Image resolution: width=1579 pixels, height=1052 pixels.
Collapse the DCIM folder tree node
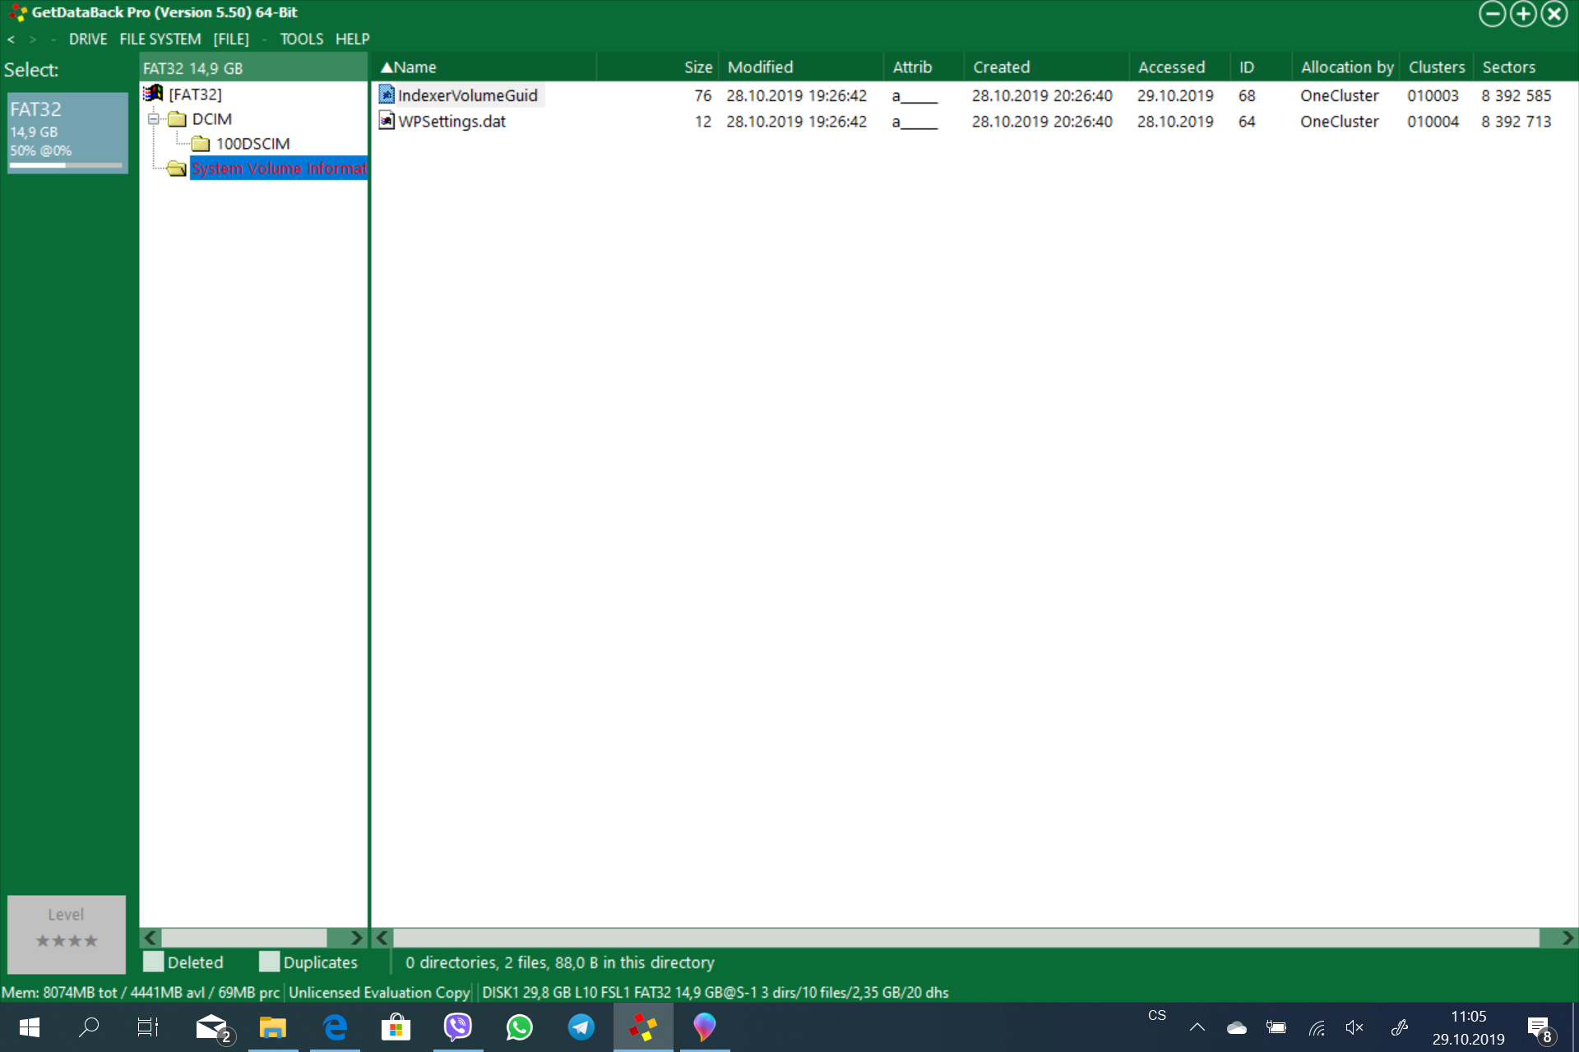pos(153,119)
